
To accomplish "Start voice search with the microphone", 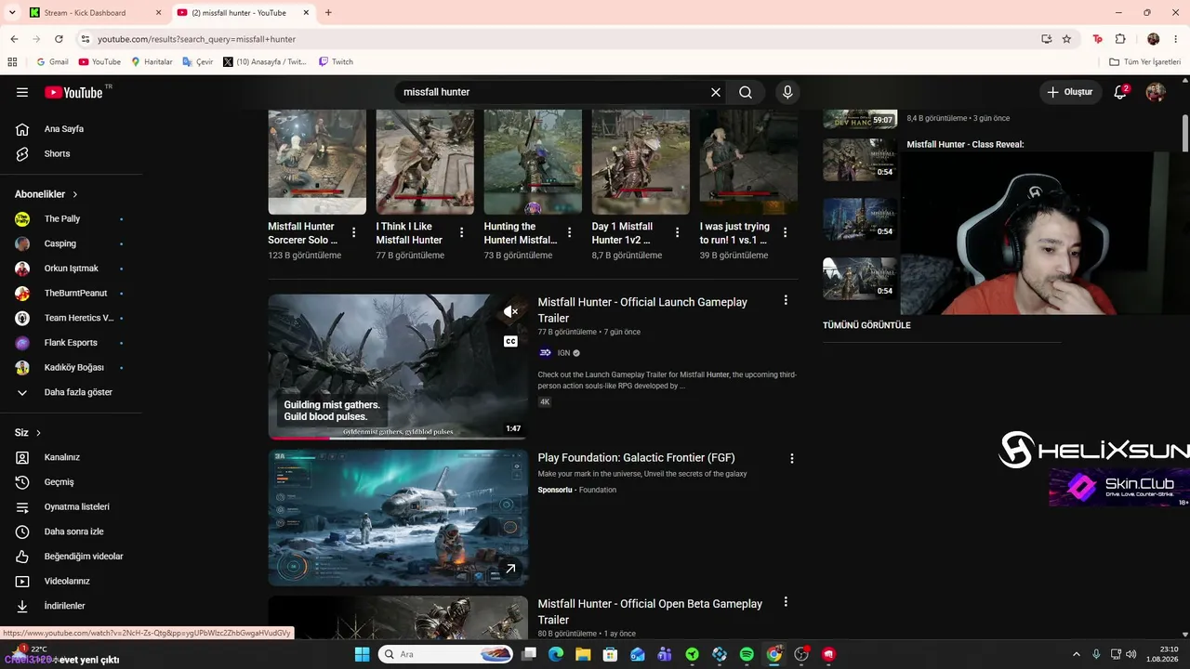I will [787, 92].
